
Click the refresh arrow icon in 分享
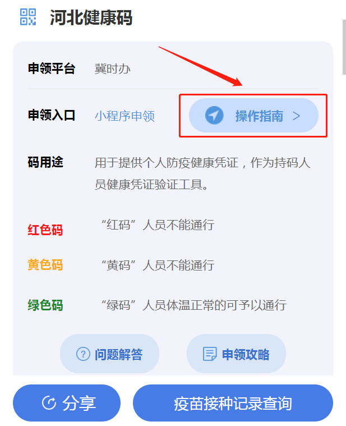pyautogui.click(x=49, y=403)
